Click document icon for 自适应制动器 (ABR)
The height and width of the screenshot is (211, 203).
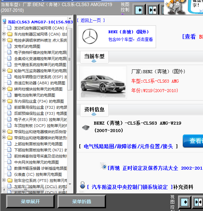pyautogui.click(x=9, y=83)
